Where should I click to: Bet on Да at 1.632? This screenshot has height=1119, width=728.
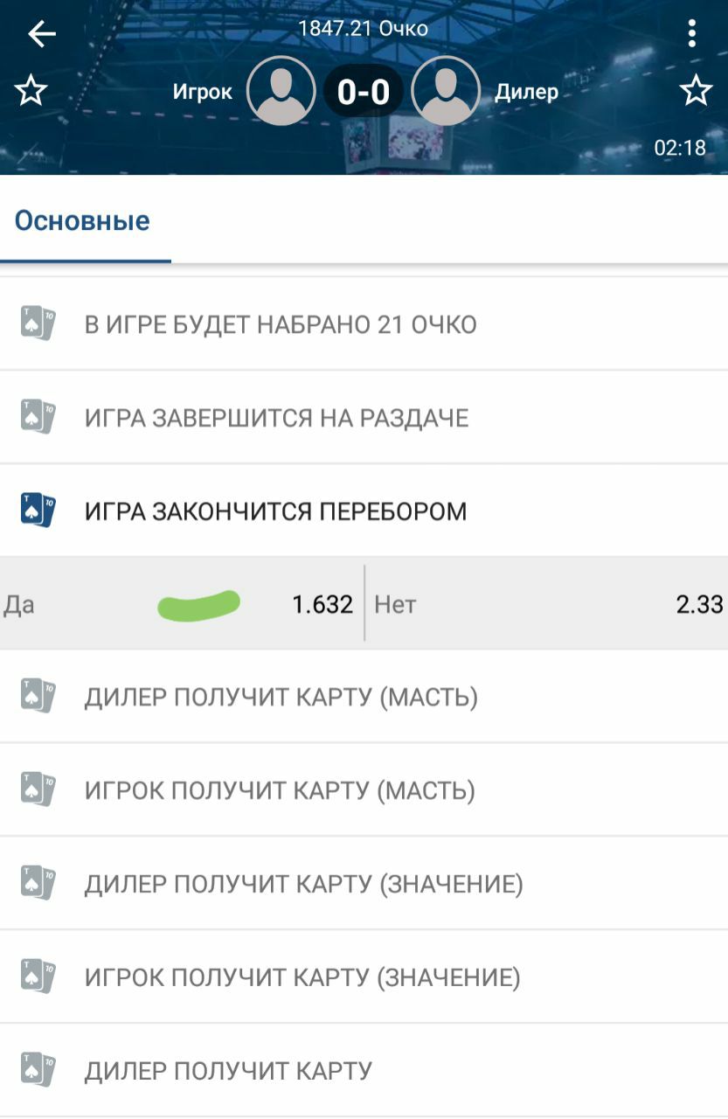pos(322,604)
